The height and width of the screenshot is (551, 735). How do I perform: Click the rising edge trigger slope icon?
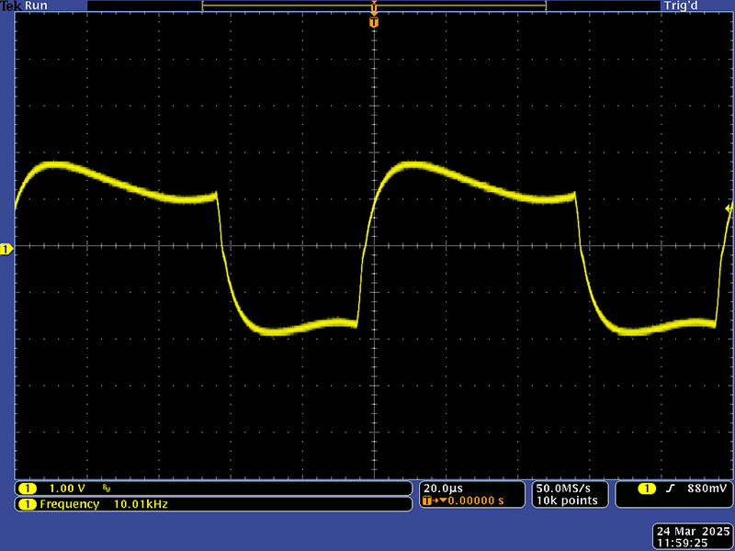coord(671,489)
